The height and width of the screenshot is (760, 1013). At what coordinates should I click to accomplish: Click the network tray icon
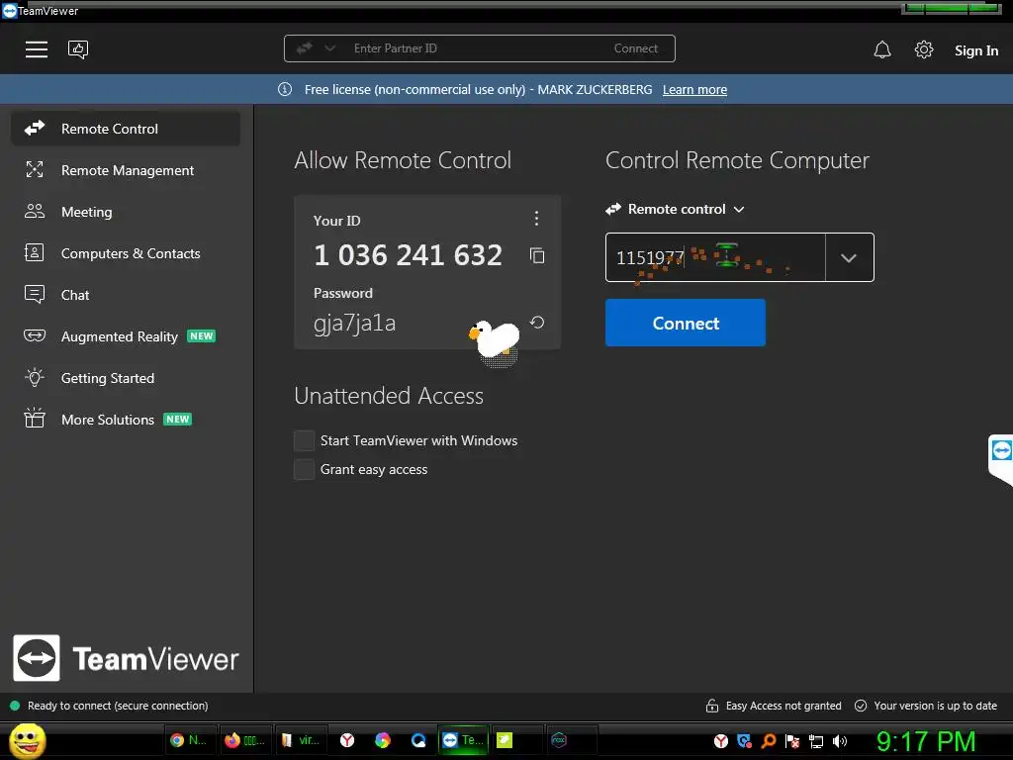coord(816,741)
